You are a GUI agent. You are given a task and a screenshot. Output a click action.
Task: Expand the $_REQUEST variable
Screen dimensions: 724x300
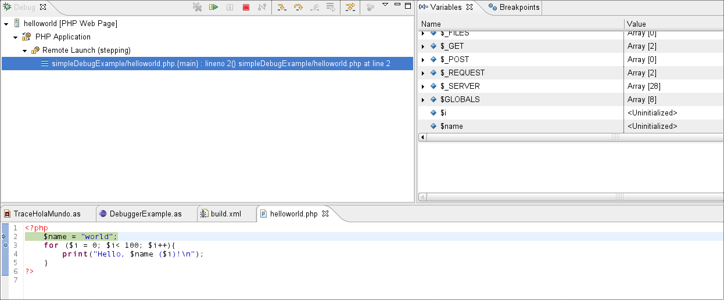coord(423,73)
